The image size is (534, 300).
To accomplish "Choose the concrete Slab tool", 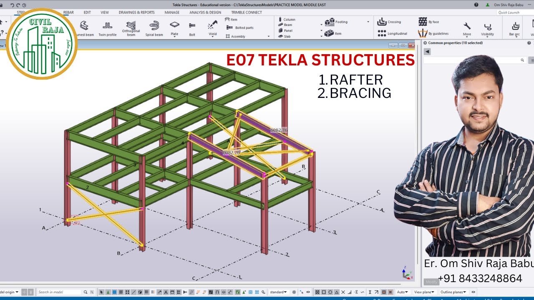I will [x=285, y=36].
